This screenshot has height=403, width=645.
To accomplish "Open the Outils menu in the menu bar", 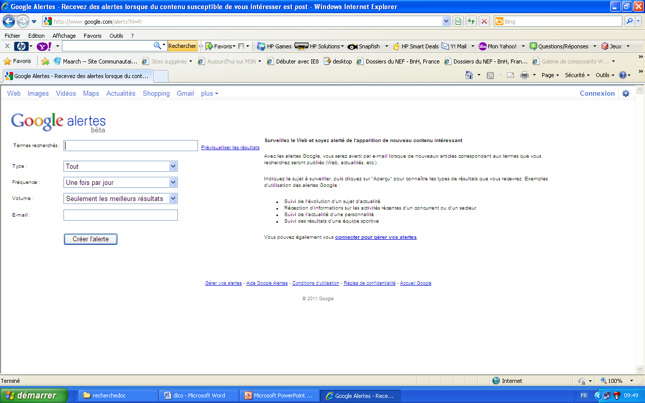I will pos(116,36).
